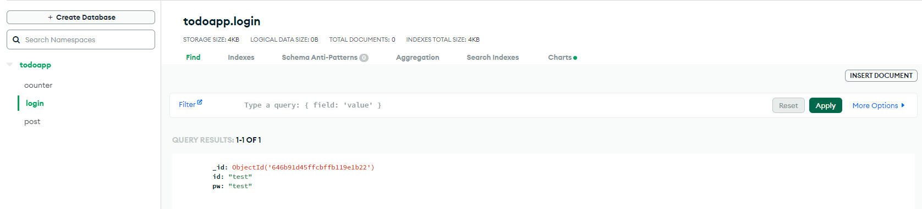Open the Schema Anti-Patterns tab
Screen dimensions: 922x209
(x=325, y=57)
